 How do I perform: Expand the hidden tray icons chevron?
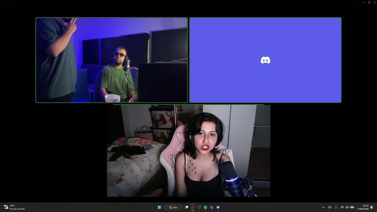tap(323, 207)
